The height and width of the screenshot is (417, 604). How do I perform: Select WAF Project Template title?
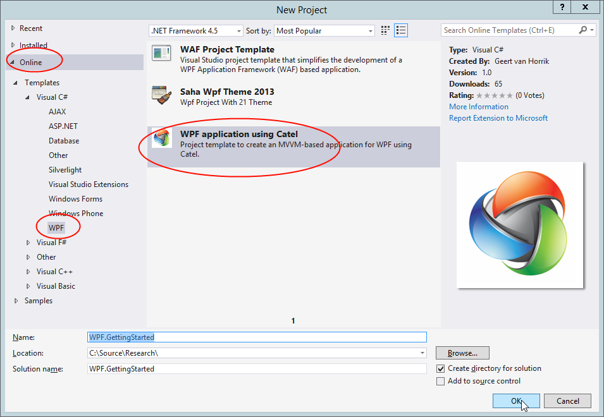227,50
